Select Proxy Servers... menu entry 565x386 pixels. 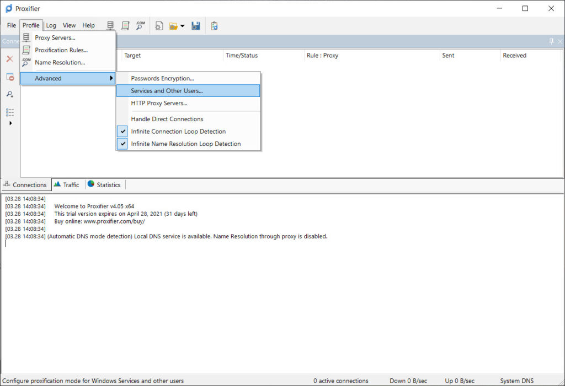point(68,38)
